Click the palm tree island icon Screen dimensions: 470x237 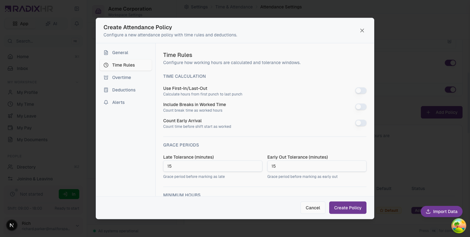[459, 226]
